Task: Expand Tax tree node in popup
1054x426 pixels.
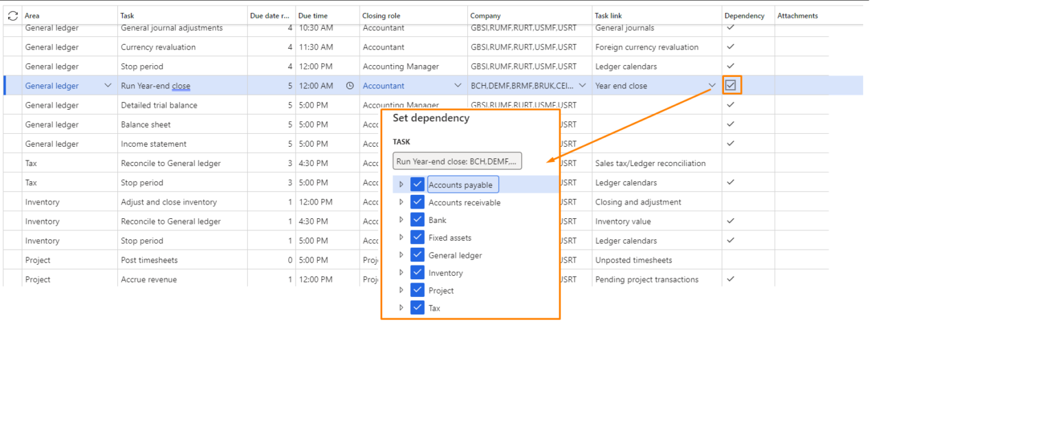Action: click(401, 308)
